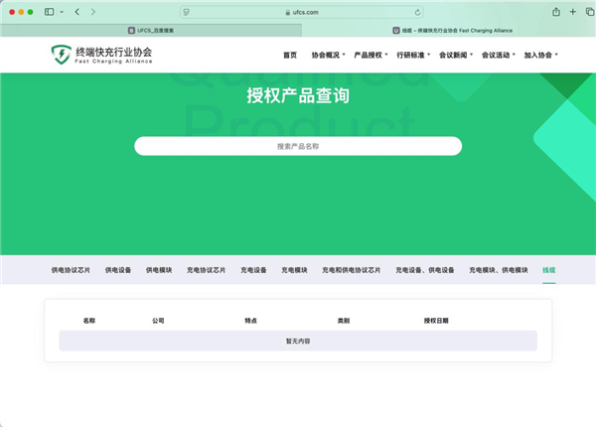Click the 首页 navigation link

[x=289, y=55]
